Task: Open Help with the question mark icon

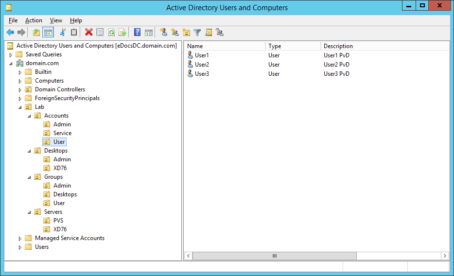Action: (x=137, y=33)
